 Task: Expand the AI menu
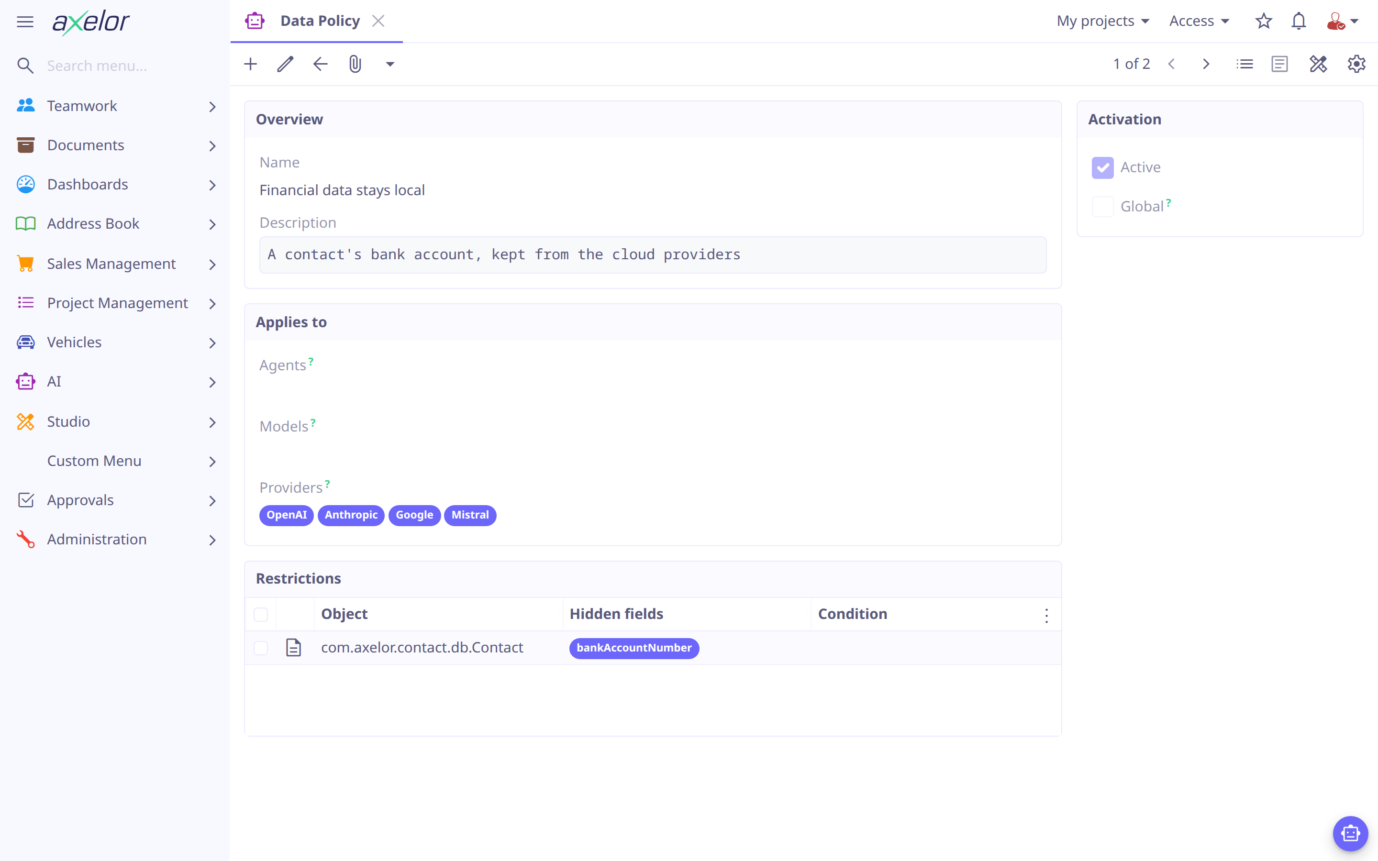[115, 382]
